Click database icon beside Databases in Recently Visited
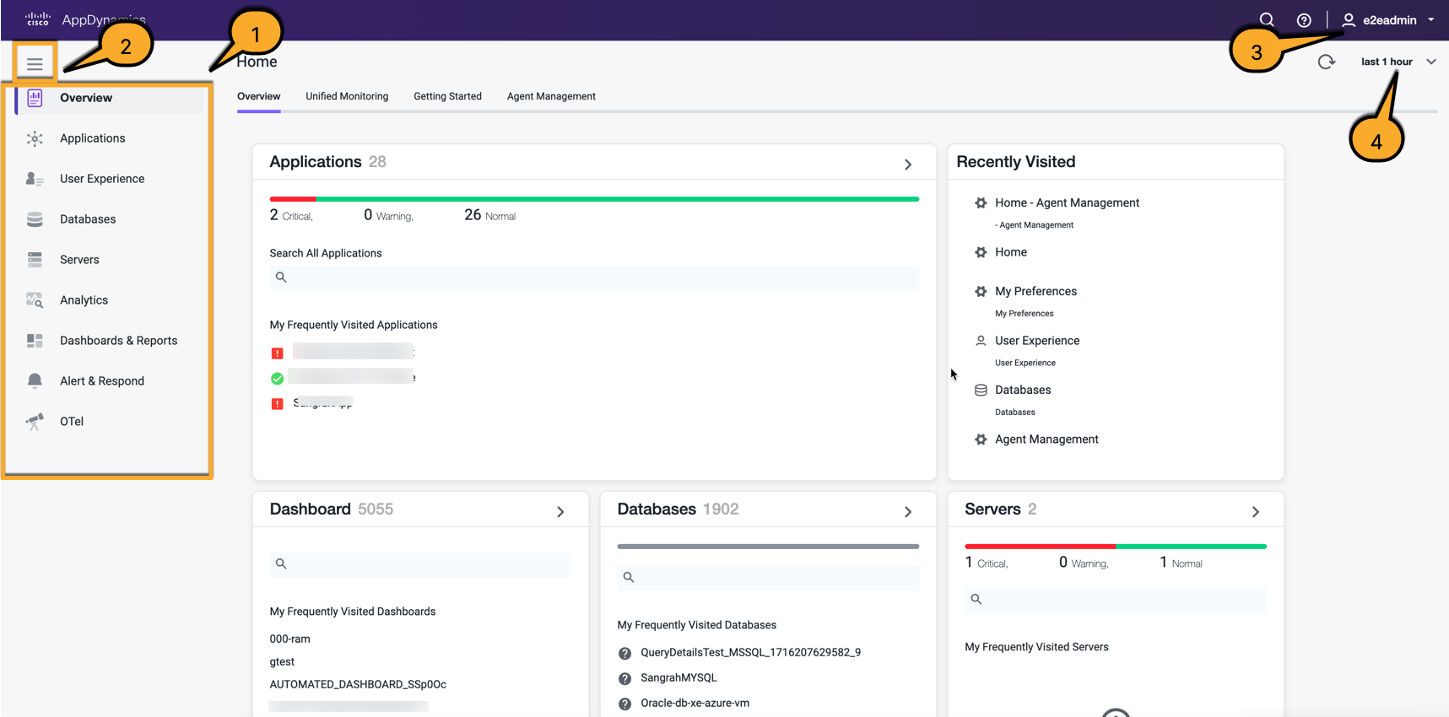1449x717 pixels. (x=981, y=391)
